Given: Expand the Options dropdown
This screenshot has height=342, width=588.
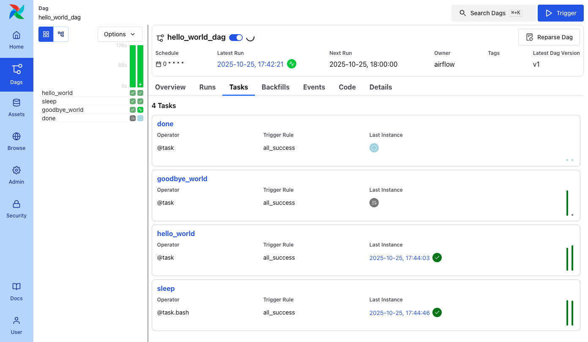Looking at the screenshot, I should pyautogui.click(x=120, y=34).
